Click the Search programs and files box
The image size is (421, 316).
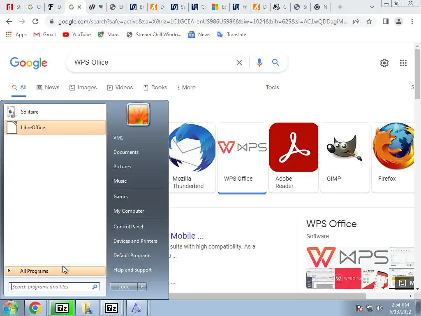point(54,287)
